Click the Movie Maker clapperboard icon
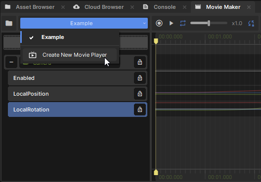Viewport: 261px width, 182px height. point(198,7)
